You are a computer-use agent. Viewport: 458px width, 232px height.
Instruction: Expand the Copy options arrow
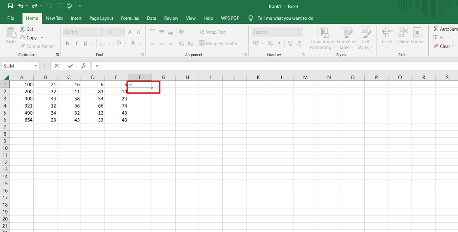point(42,38)
